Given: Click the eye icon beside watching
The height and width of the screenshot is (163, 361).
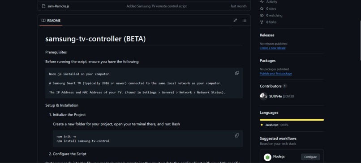Looking at the screenshot, I should 262,15.
